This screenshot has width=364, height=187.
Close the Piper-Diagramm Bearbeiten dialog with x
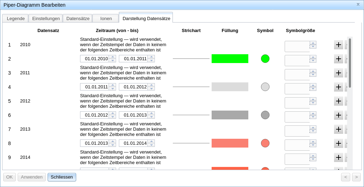click(358, 4)
